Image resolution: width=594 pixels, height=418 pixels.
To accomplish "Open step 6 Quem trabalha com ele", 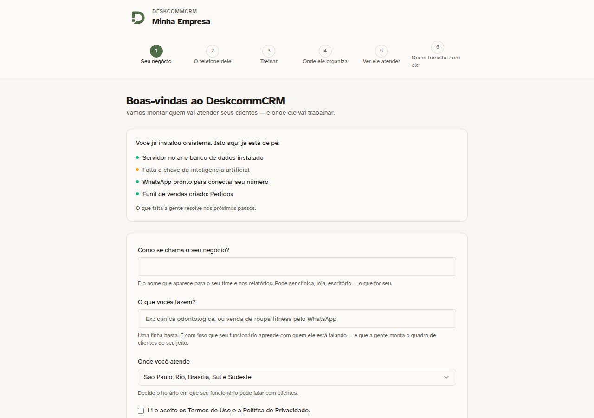I will pyautogui.click(x=437, y=55).
